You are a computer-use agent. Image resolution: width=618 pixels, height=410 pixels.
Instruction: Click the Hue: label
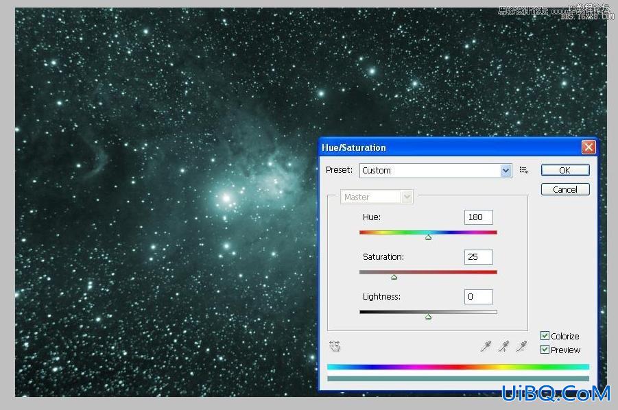(372, 217)
